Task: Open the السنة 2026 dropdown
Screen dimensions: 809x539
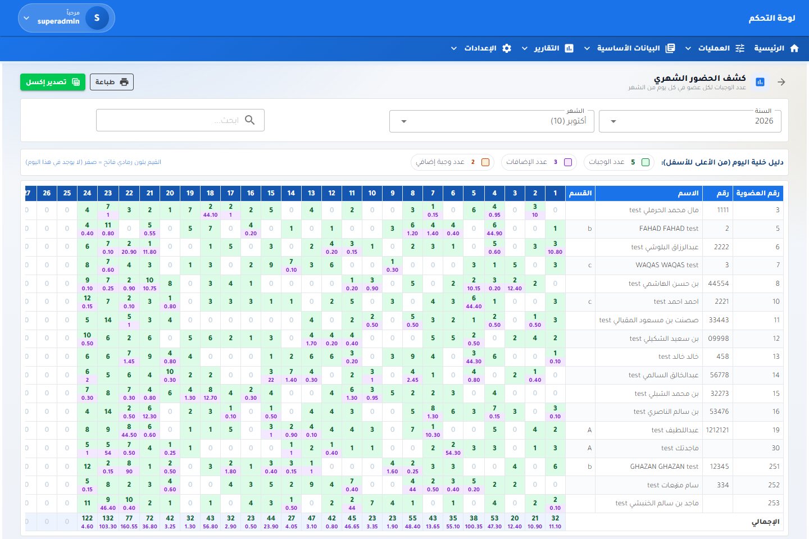Action: tap(690, 121)
